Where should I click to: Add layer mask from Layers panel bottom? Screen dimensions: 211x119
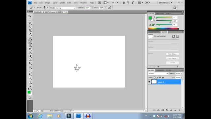[x=163, y=110]
